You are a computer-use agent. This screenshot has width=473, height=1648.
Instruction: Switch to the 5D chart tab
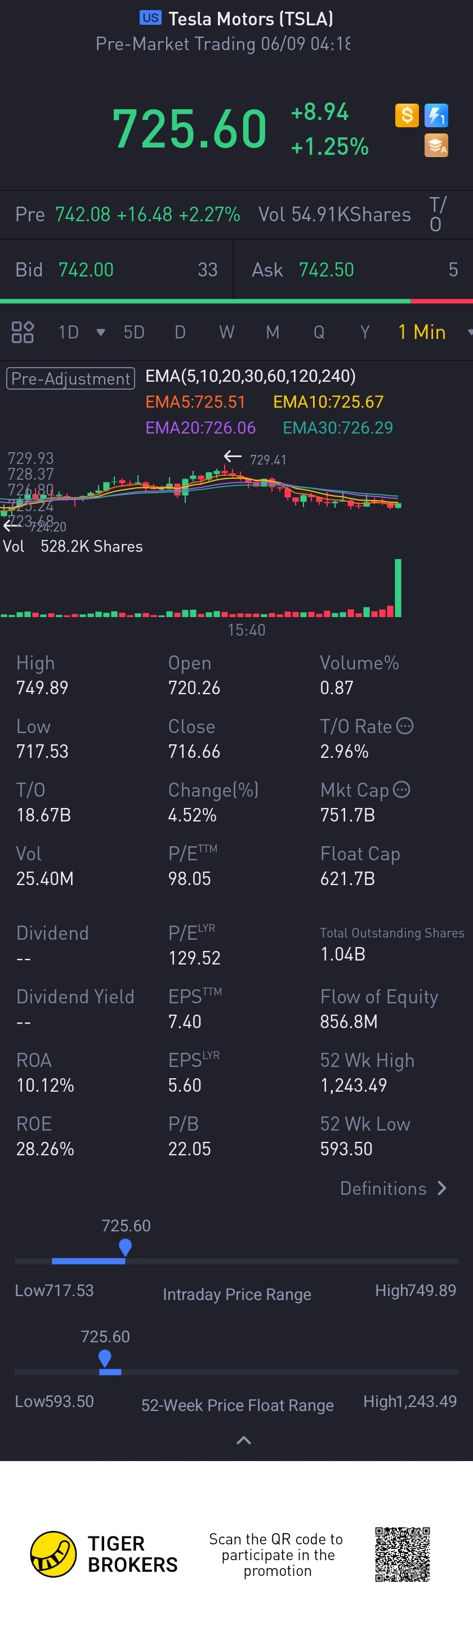[134, 332]
